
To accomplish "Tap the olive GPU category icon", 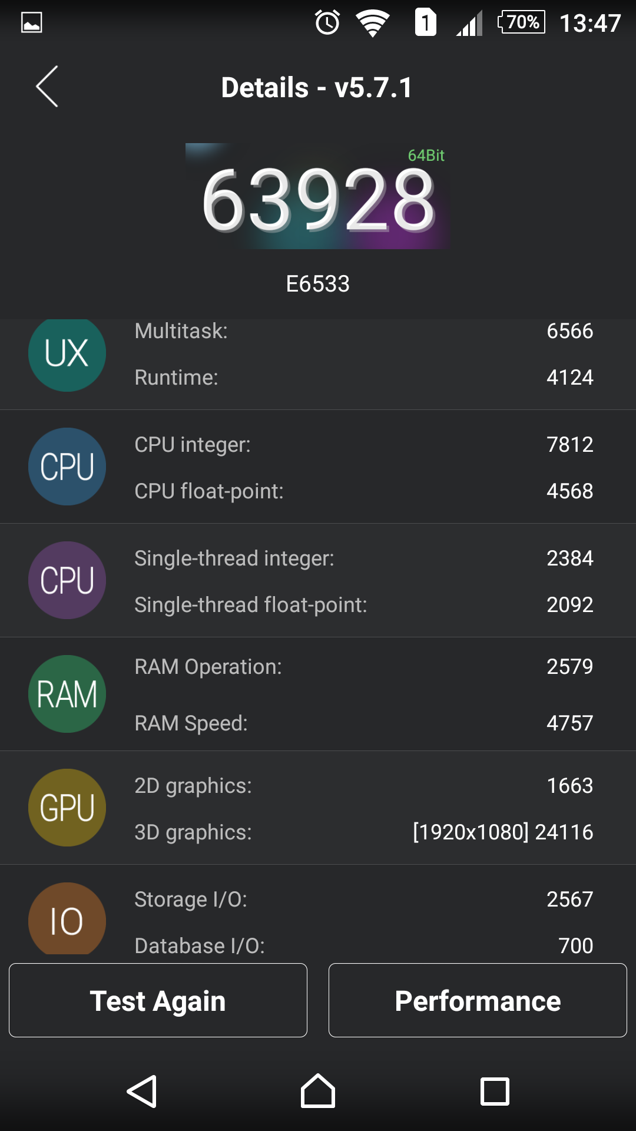I will click(67, 808).
